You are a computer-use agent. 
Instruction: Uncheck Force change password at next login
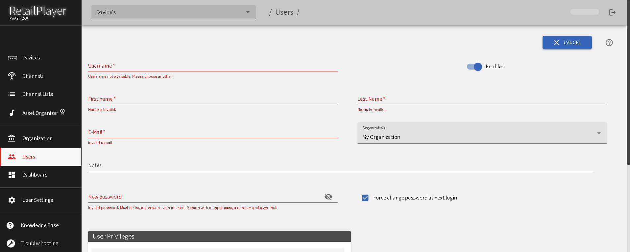[x=365, y=198]
